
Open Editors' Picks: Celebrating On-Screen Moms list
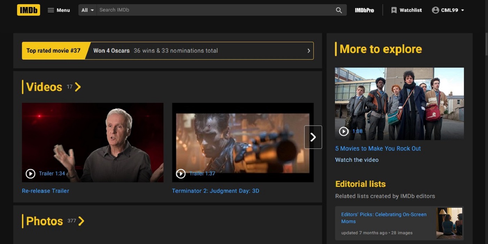383,218
